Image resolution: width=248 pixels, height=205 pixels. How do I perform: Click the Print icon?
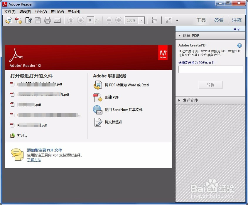pyautogui.click(x=47, y=20)
